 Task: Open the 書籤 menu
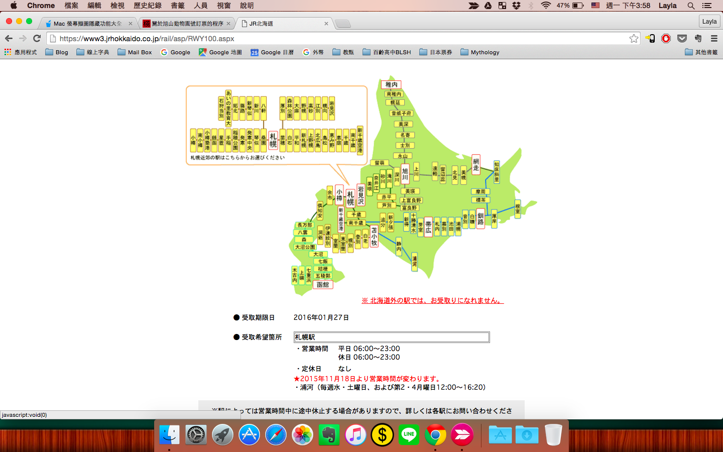pyautogui.click(x=178, y=6)
